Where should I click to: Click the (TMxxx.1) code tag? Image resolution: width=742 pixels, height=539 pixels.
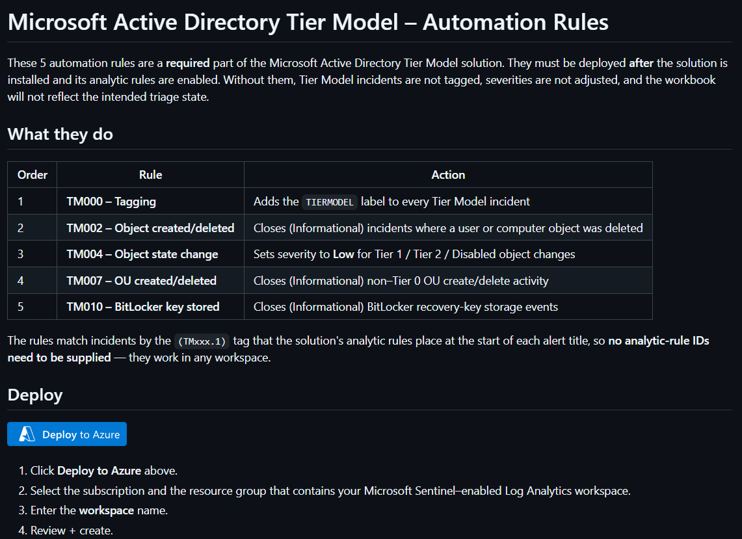202,341
